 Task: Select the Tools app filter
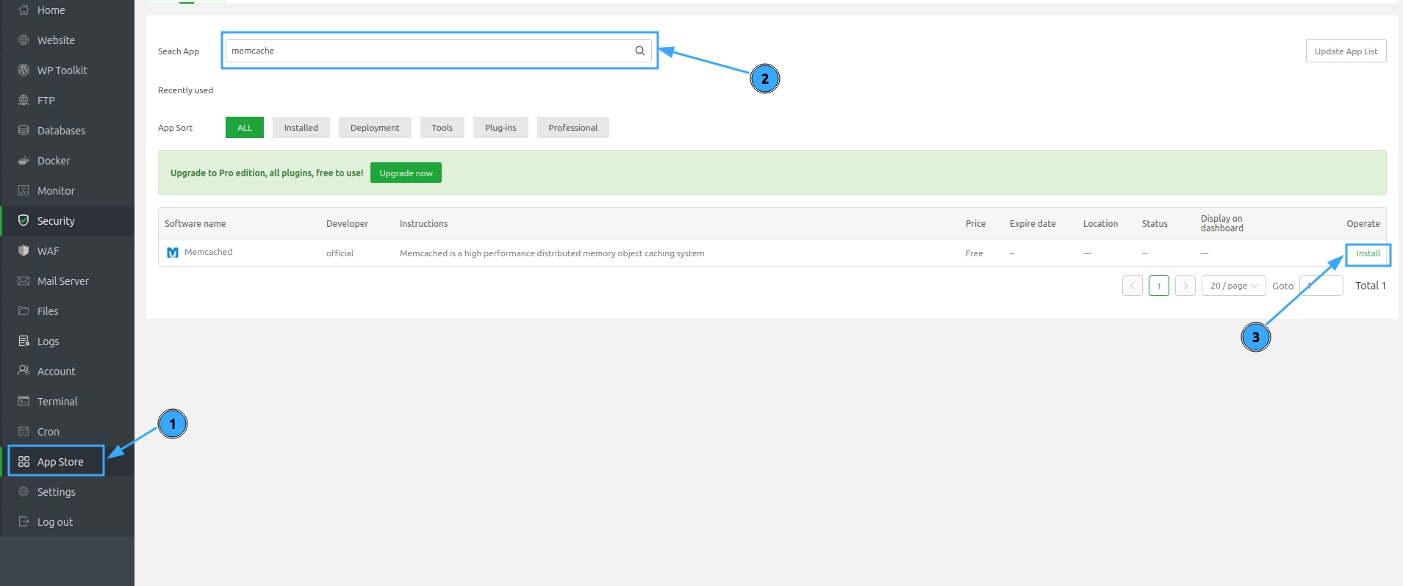(442, 128)
